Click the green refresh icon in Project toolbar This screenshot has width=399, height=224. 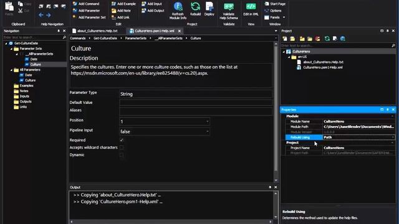(327, 39)
